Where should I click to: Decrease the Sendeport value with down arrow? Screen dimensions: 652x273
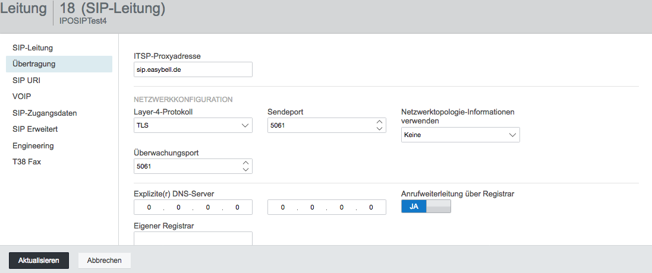coord(379,129)
